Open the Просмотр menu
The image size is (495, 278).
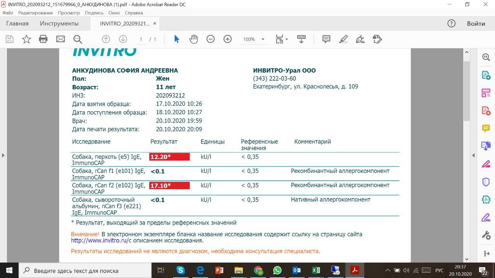69,13
